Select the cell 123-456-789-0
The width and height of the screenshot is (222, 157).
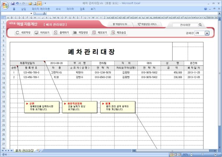pyautogui.click(x=31, y=72)
